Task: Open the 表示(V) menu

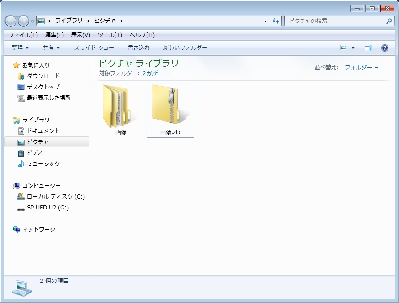Action: [x=81, y=35]
